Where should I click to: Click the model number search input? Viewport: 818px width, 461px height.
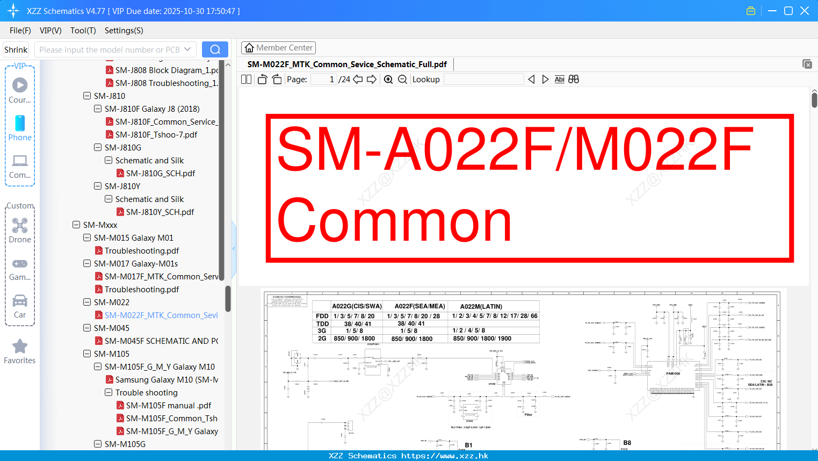click(x=109, y=49)
